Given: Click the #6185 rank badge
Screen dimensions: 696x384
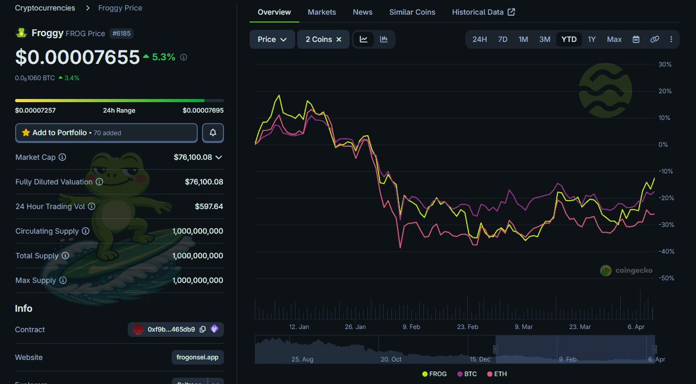Looking at the screenshot, I should click(121, 33).
